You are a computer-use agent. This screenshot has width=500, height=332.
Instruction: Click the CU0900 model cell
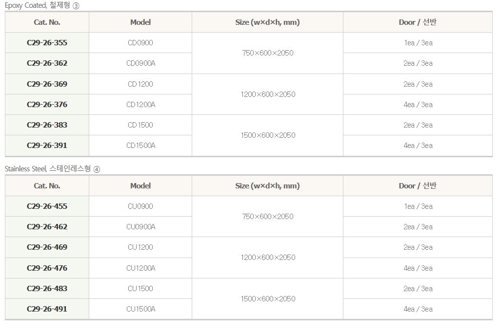click(x=140, y=206)
